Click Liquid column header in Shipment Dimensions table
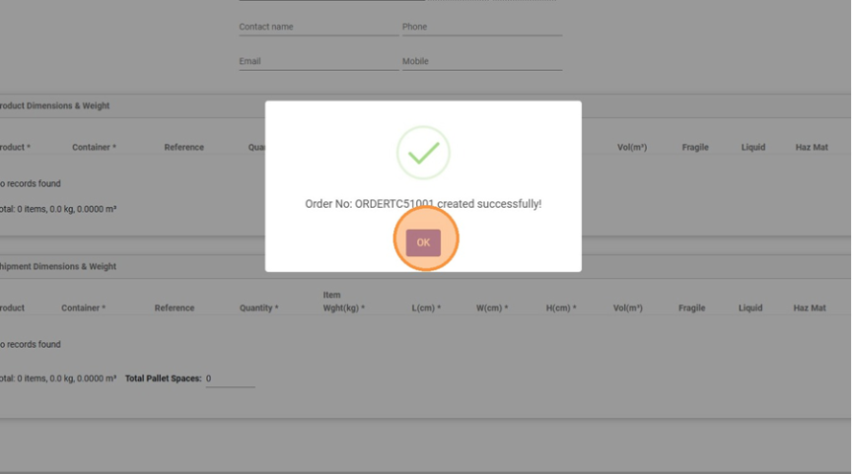 click(750, 308)
